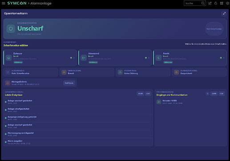Click the Alarmanlage breadcrumb

pyautogui.click(x=41, y=3)
